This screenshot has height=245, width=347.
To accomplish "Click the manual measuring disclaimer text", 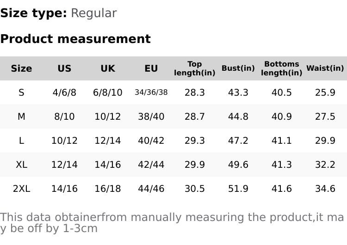I will tap(171, 222).
